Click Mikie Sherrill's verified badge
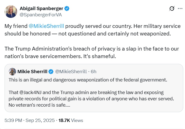The width and height of the screenshot is (185, 129). 51,72
